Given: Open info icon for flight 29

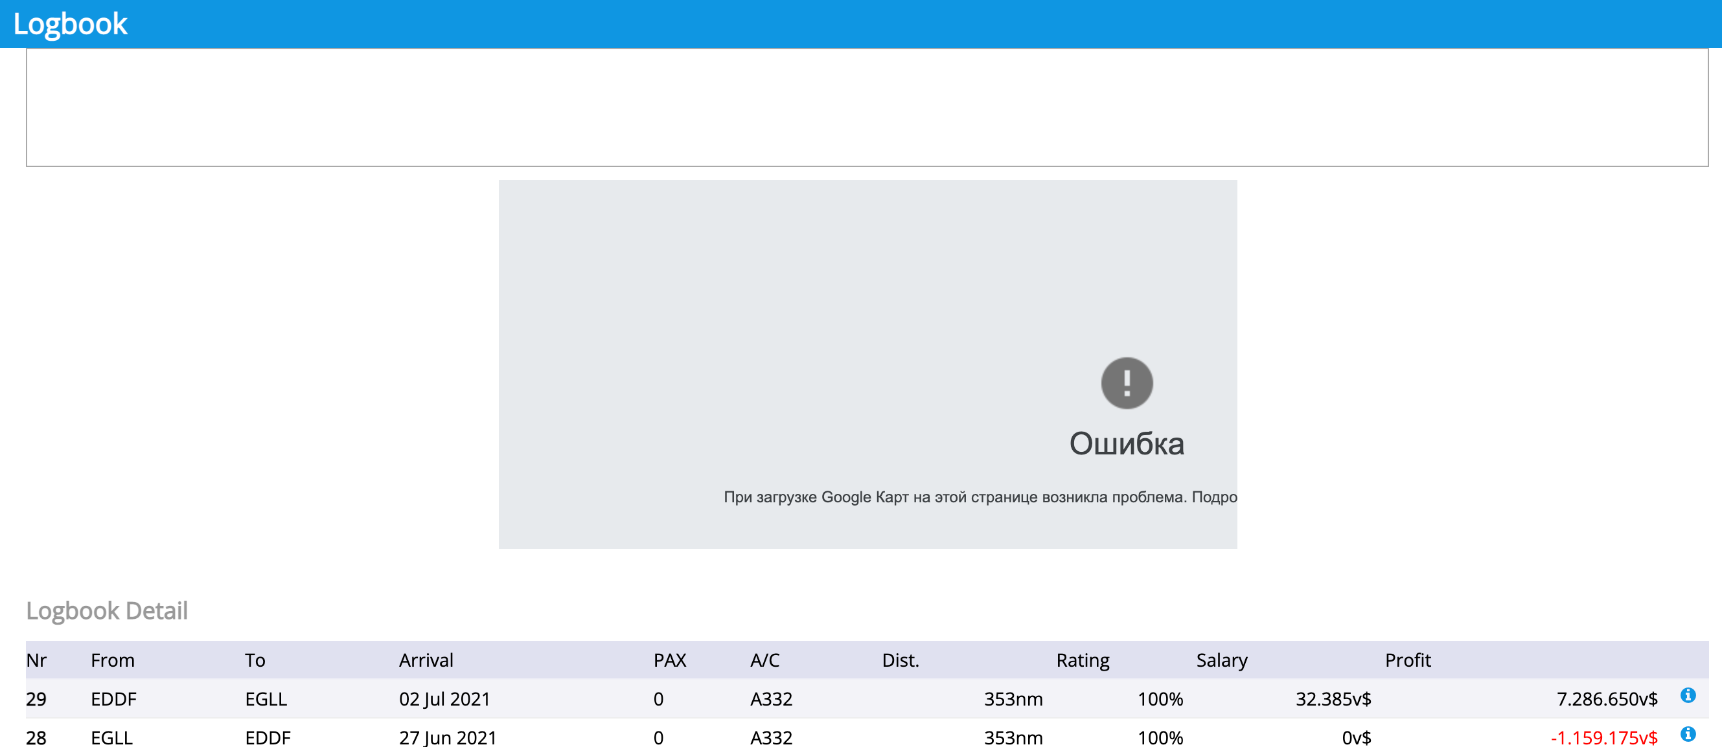Looking at the screenshot, I should click(1687, 695).
